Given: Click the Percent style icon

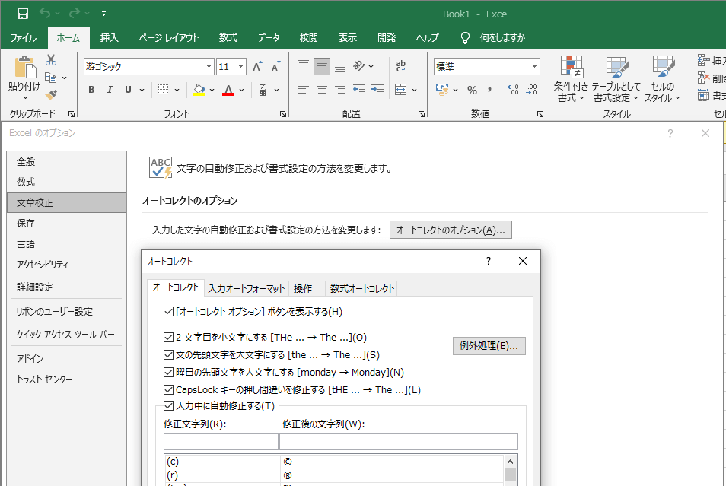Looking at the screenshot, I should click(472, 90).
